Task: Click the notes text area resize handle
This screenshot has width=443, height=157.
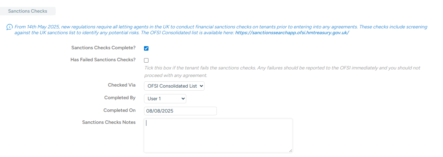Action: pos(290,150)
